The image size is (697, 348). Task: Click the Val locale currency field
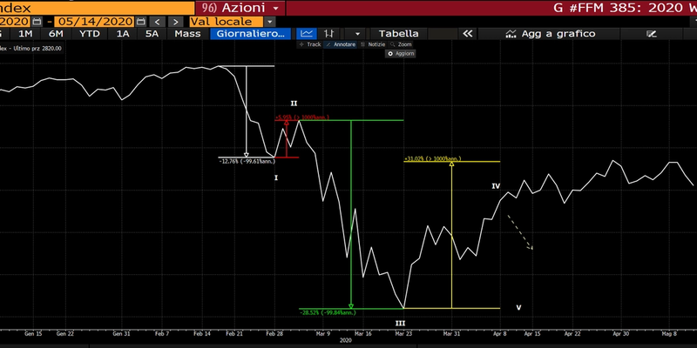click(227, 22)
